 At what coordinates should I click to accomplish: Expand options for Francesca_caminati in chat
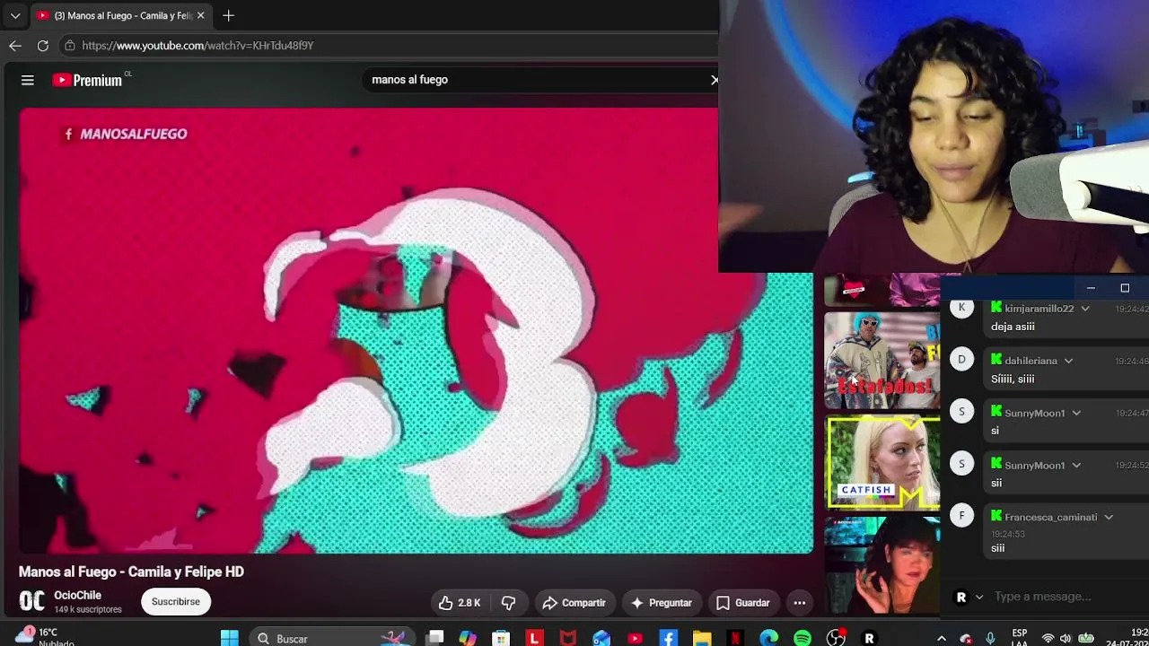[x=1109, y=517]
